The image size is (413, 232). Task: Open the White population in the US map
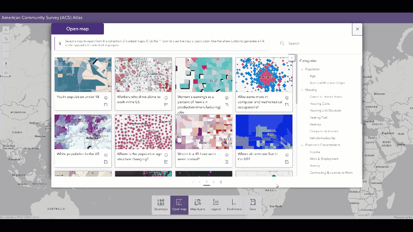(83, 131)
